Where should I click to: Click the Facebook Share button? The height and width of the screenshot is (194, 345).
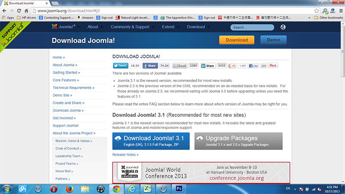(150, 66)
